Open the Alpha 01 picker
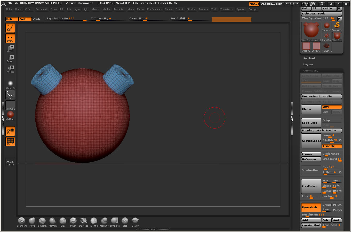Viewport: 351px width, 232px height. point(10,85)
